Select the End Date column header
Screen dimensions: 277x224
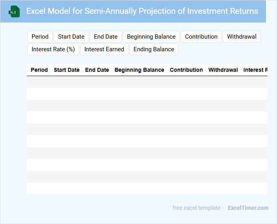(x=97, y=70)
